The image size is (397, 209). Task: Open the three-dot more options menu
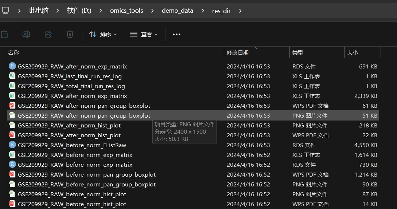pyautogui.click(x=176, y=34)
